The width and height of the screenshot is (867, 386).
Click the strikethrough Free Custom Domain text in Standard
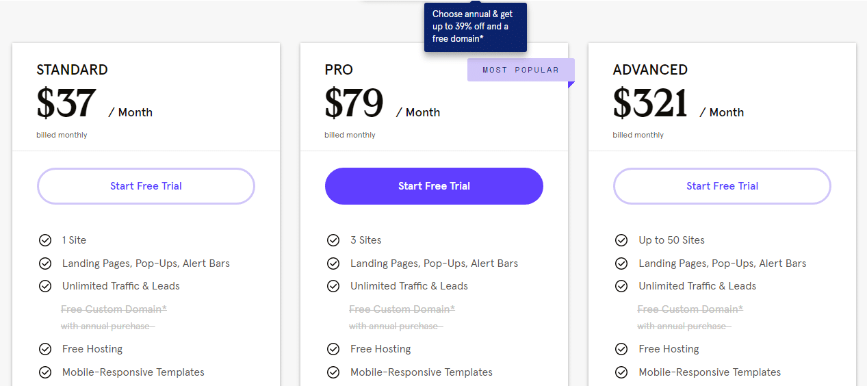114,309
